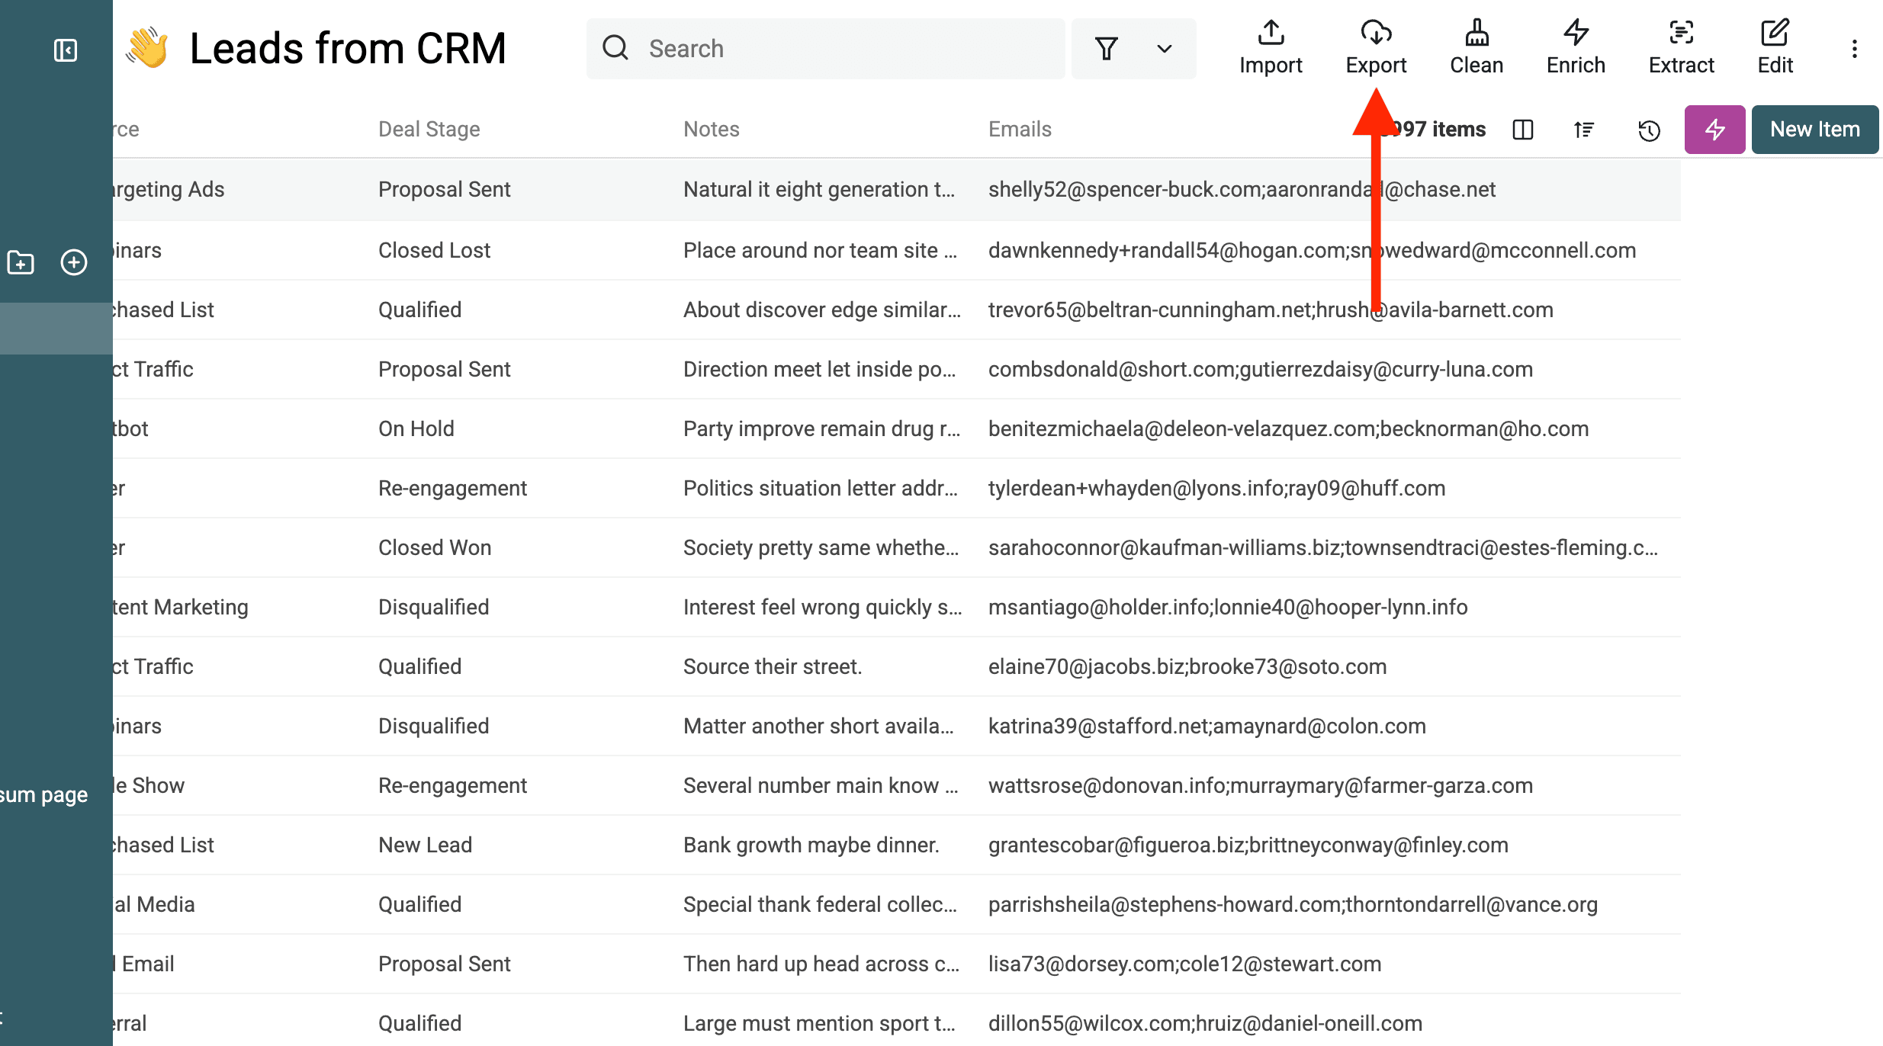The image size is (1883, 1046).
Task: Select the Enrich tool
Action: pyautogui.click(x=1574, y=46)
